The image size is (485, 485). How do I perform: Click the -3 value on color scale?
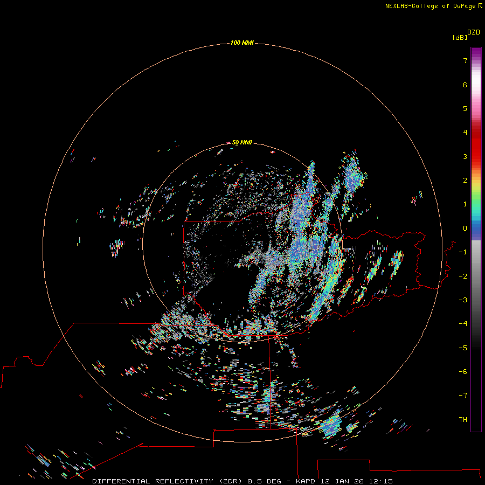pos(463,300)
